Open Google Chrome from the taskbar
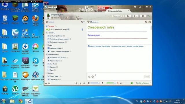Screen dimensions: 185x104 coord(21,101)
